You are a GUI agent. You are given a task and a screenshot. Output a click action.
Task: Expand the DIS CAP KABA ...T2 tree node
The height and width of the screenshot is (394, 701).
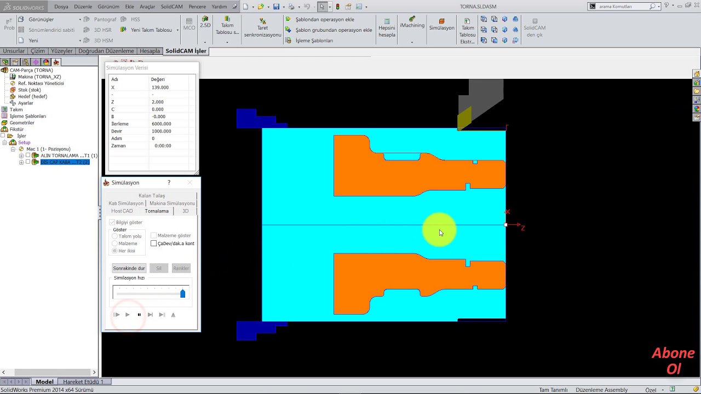point(21,162)
